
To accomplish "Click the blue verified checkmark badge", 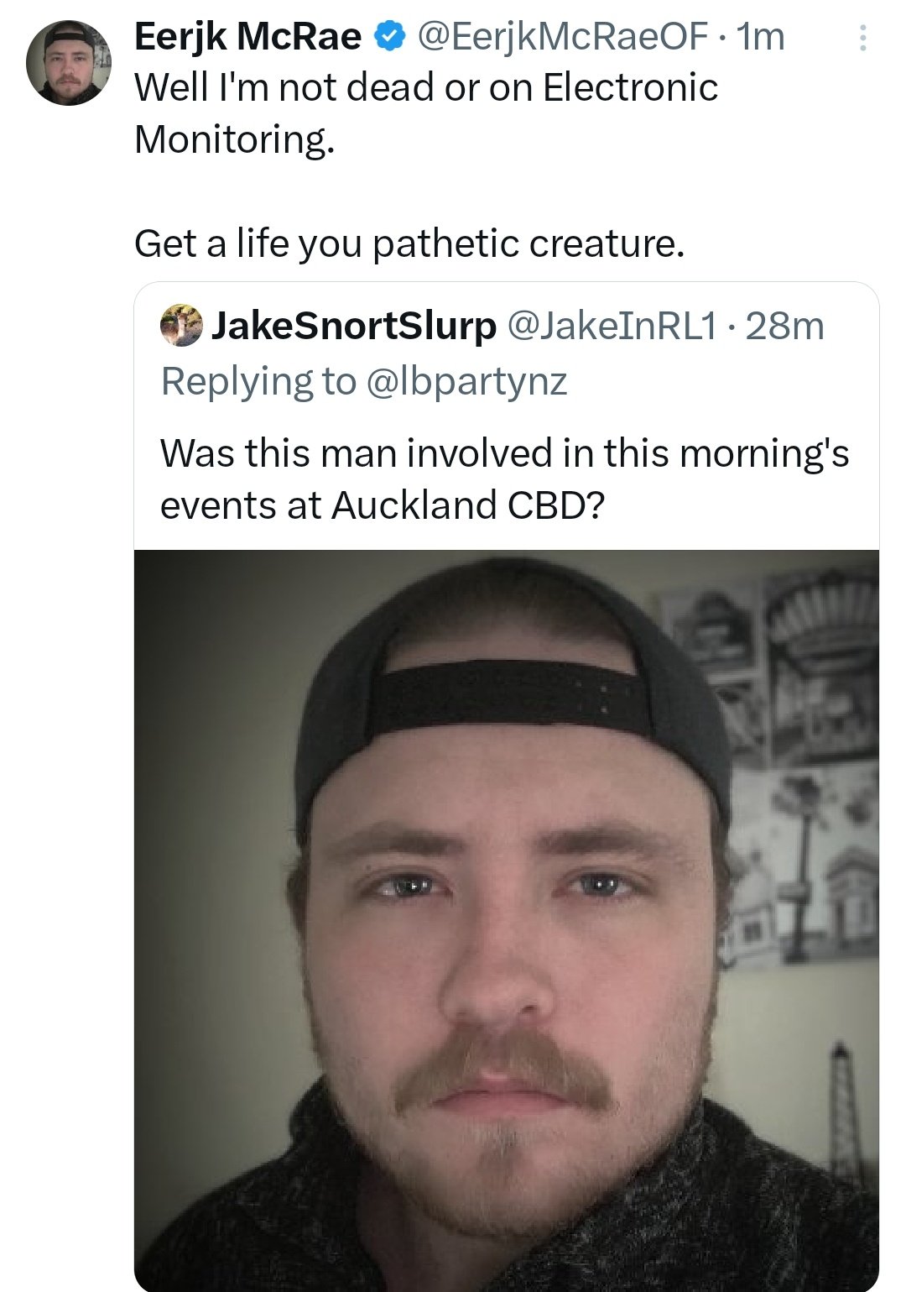I will pos(388,36).
